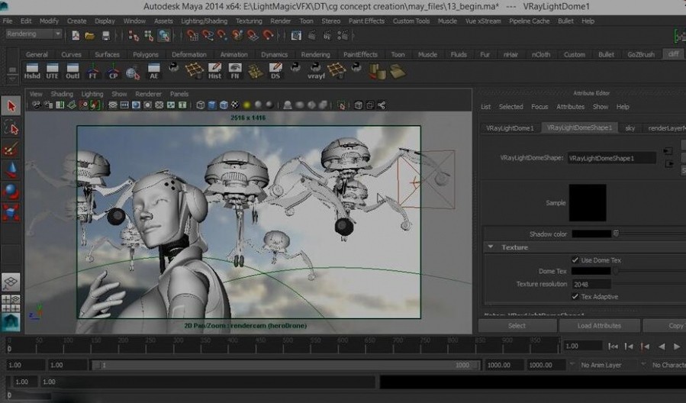
Task: Pick the Rotate tool sphere icon
Action: click(x=11, y=192)
